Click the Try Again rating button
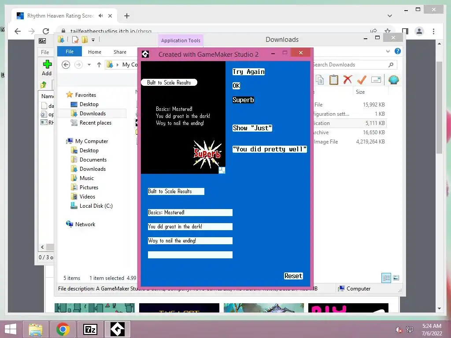This screenshot has height=338, width=451. [248, 72]
